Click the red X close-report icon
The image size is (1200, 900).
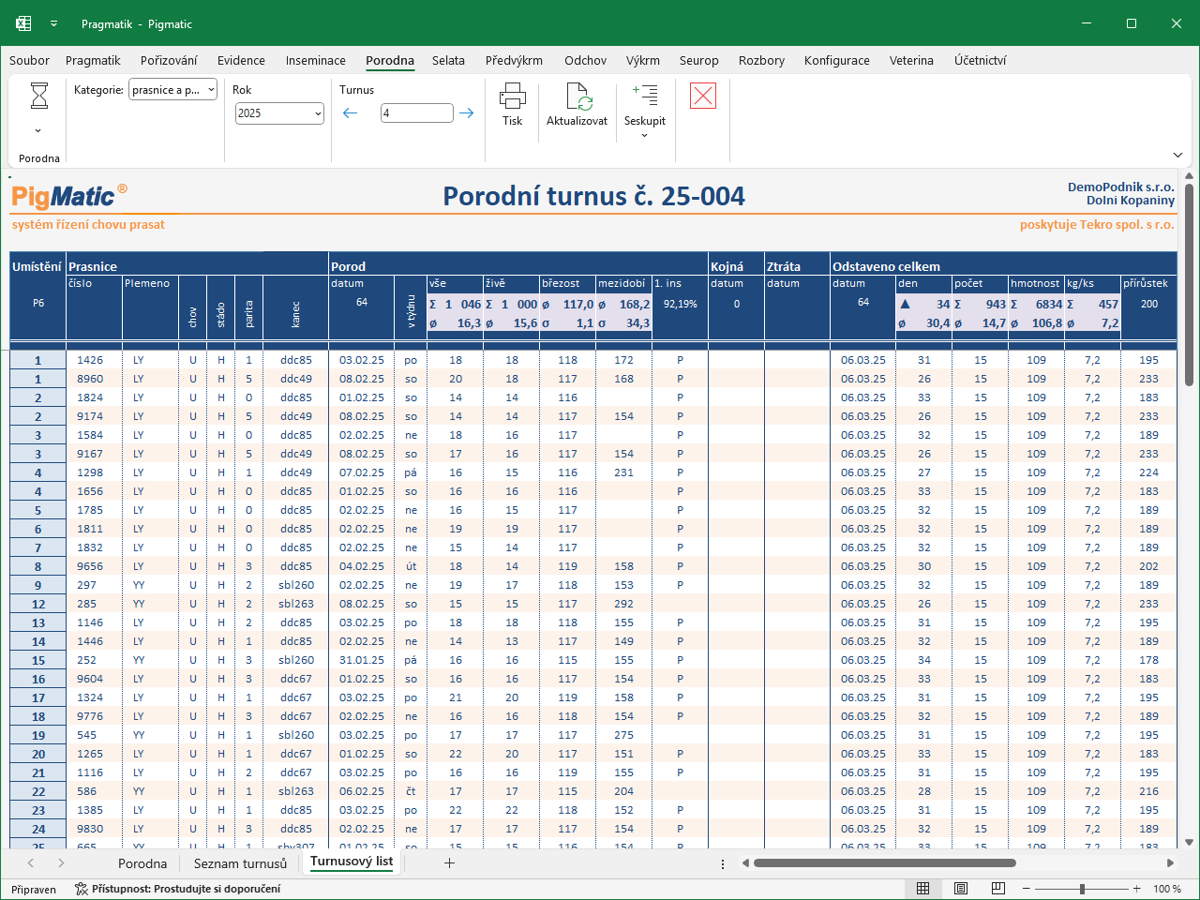pos(703,96)
